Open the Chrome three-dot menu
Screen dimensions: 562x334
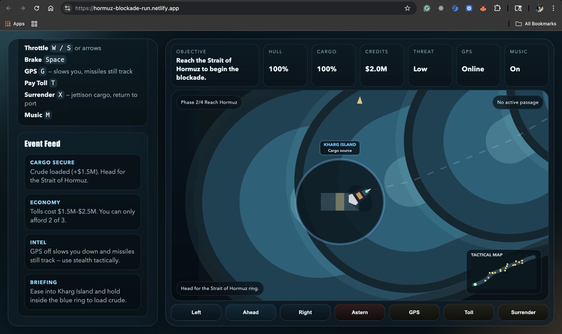point(553,8)
